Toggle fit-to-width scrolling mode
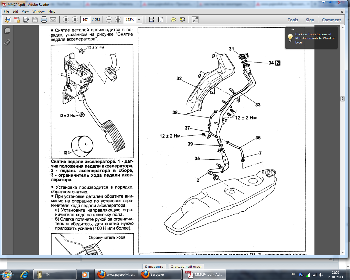The width and height of the screenshot is (350, 280). click(151, 20)
